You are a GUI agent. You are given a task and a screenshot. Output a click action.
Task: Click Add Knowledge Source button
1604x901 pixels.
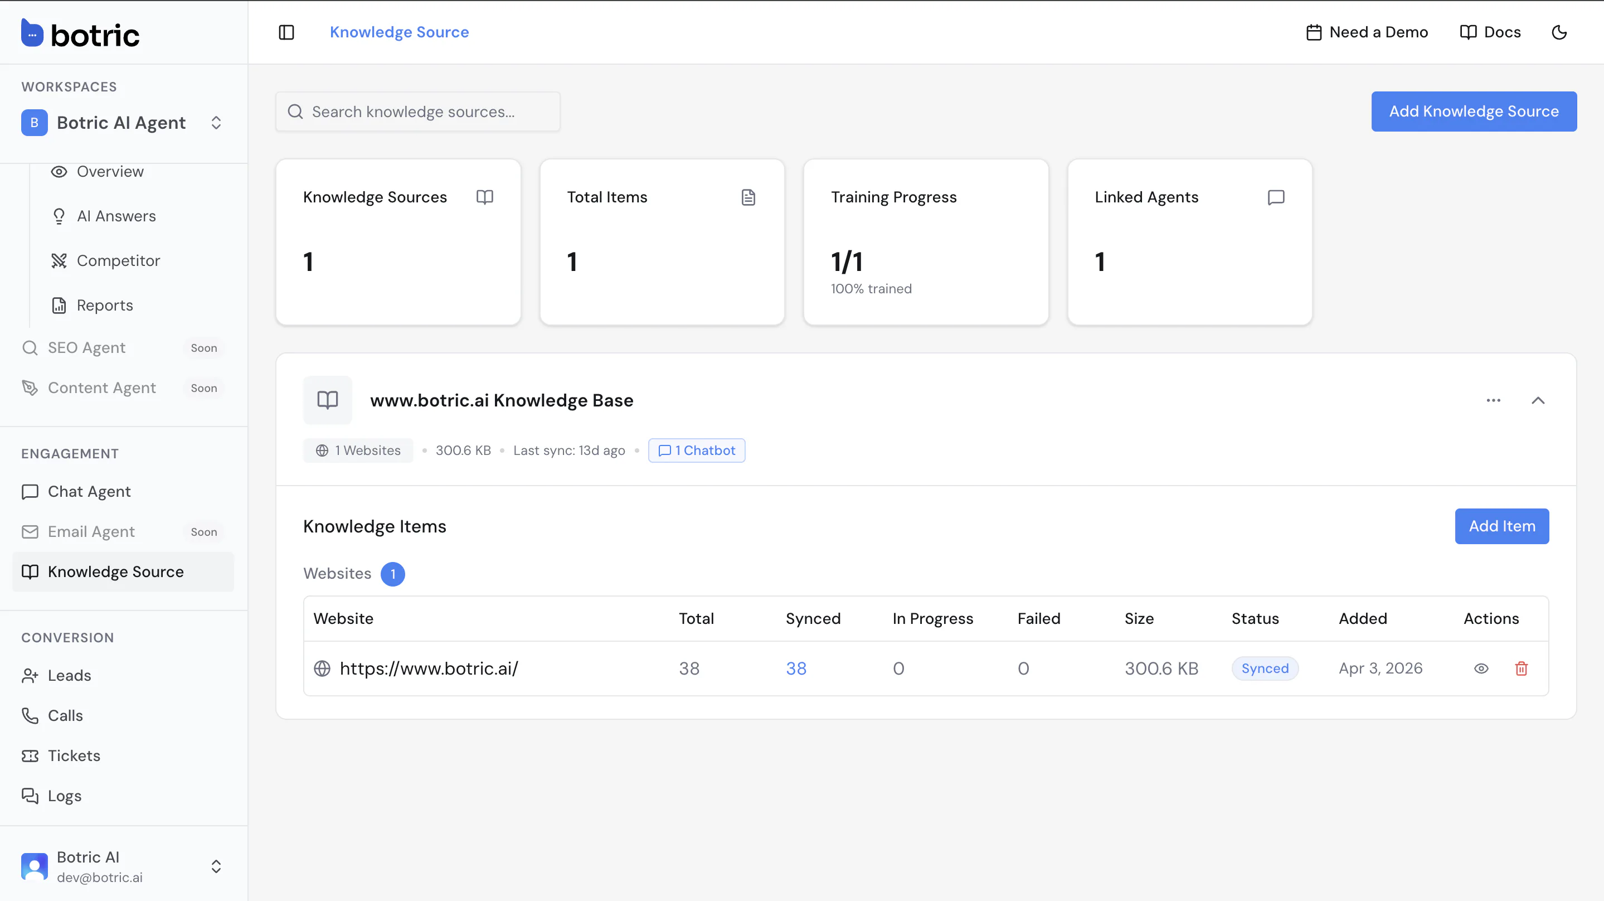coord(1474,112)
